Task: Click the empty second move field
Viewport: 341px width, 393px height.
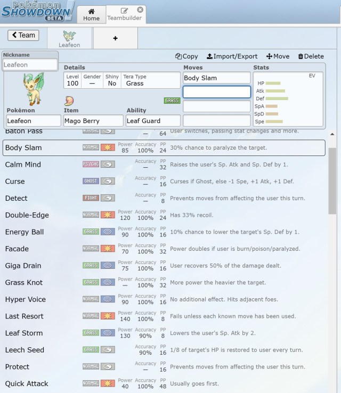Action: pyautogui.click(x=216, y=92)
